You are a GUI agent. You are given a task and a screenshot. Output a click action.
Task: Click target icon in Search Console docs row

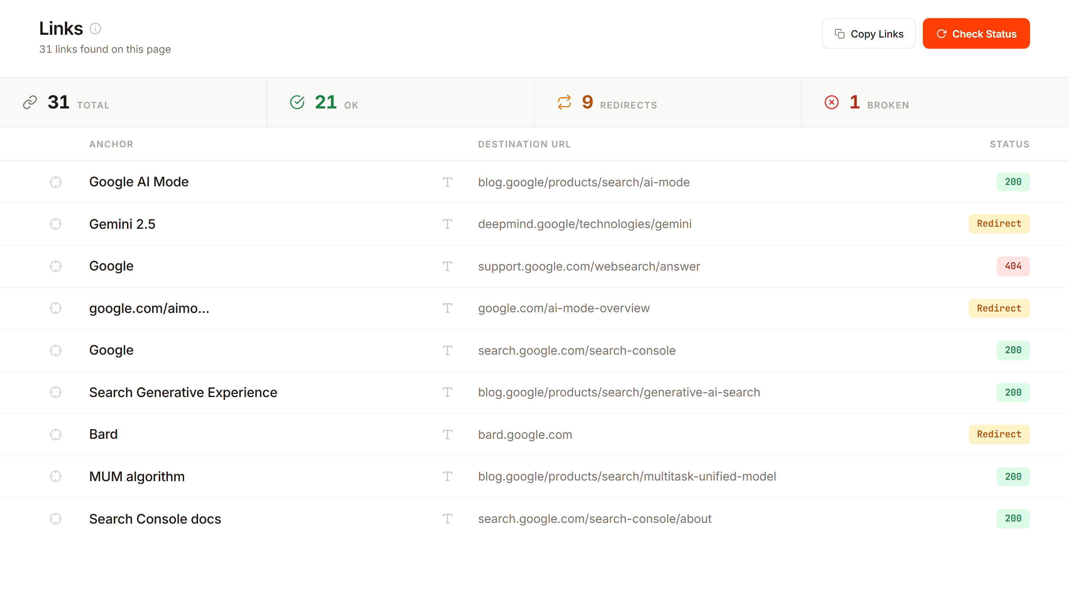(x=56, y=519)
